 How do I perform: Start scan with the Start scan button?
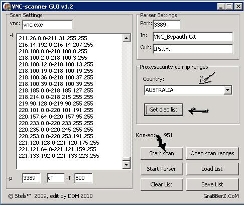point(162,153)
